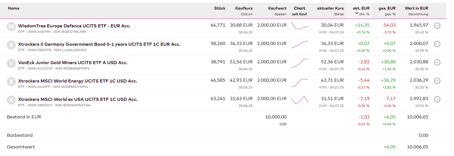Screen dimensions: 454x156
Task: Open options menu for WisdomTree Europe Defence row
Action: click(437, 26)
